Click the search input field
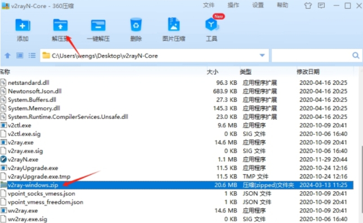Image resolution: width=363 pixels, height=223 pixels. pyautogui.click(x=311, y=55)
